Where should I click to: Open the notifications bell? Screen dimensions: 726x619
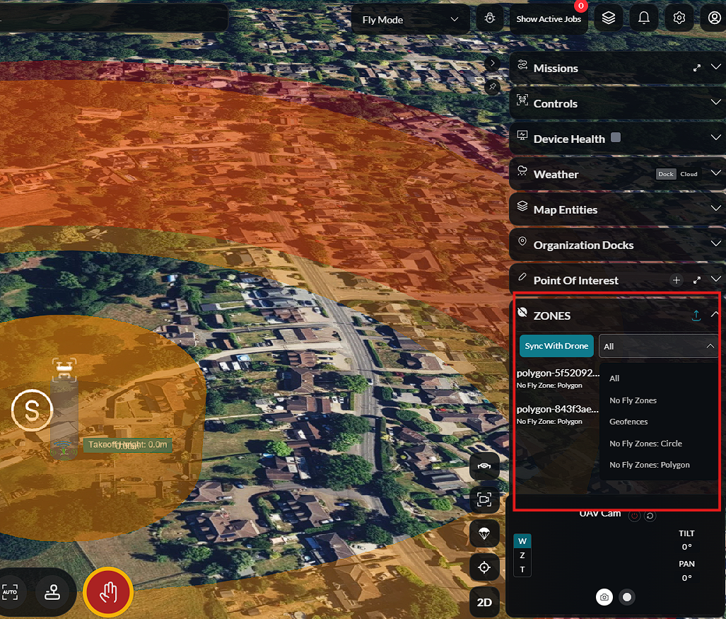pyautogui.click(x=643, y=18)
